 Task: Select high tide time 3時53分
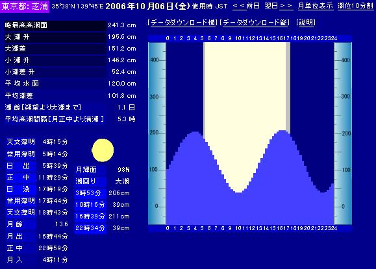(x=88, y=193)
